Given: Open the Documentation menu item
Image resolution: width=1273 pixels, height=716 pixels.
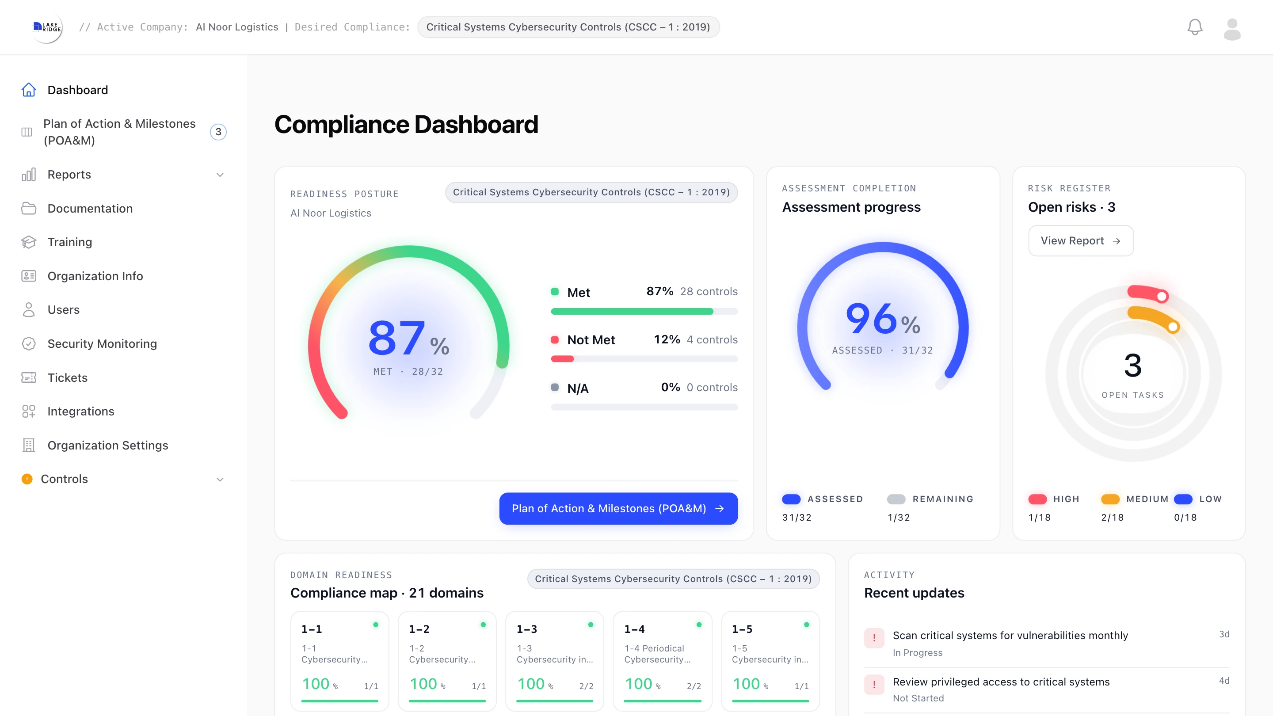Looking at the screenshot, I should pyautogui.click(x=123, y=209).
